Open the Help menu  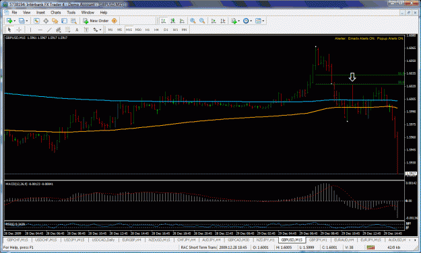[x=104, y=13]
